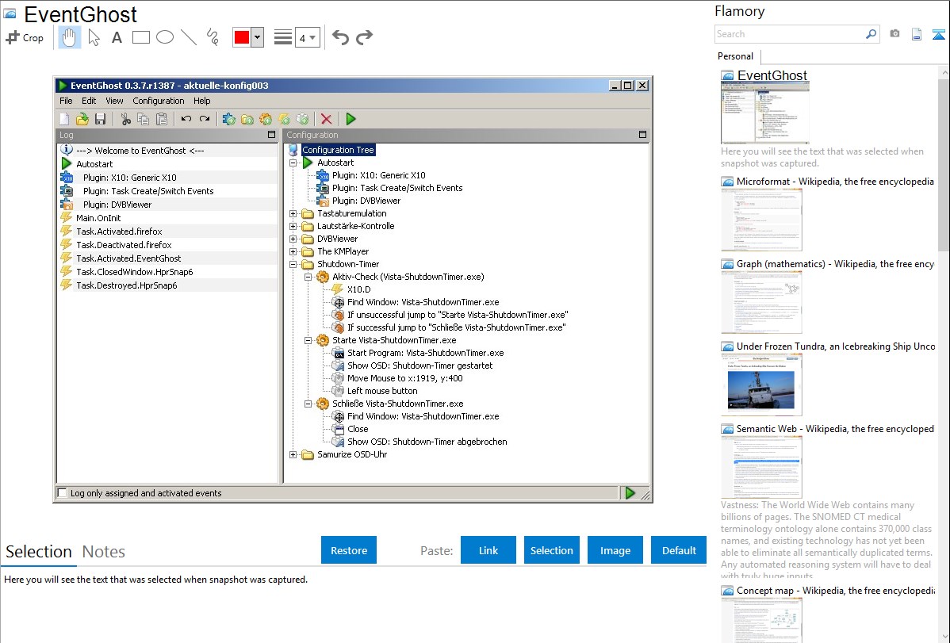Switch to the Notes tab
The height and width of the screenshot is (643, 950).
coord(104,552)
